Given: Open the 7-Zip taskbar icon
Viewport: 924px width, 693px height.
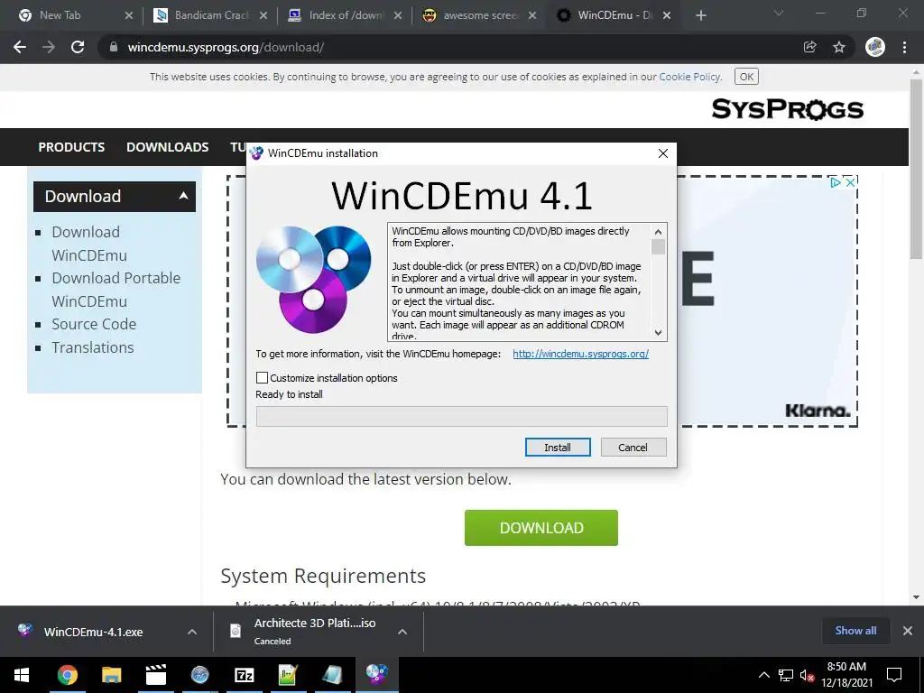Looking at the screenshot, I should coord(244,675).
